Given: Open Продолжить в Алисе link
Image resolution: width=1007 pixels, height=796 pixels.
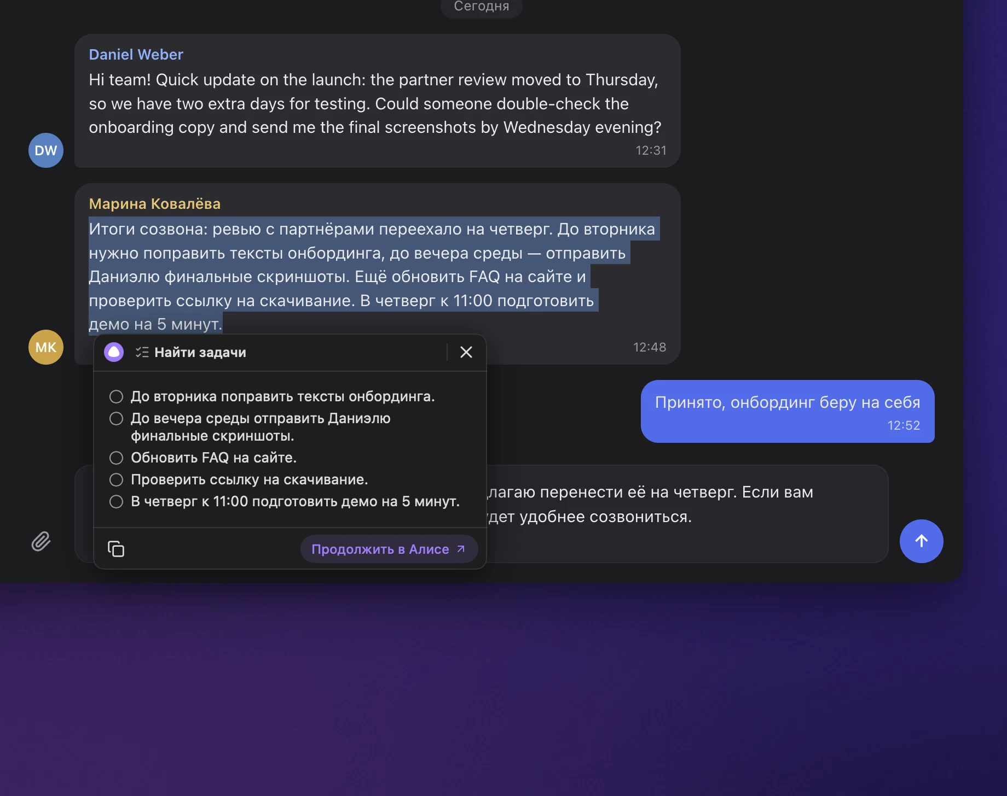Looking at the screenshot, I should tap(389, 549).
